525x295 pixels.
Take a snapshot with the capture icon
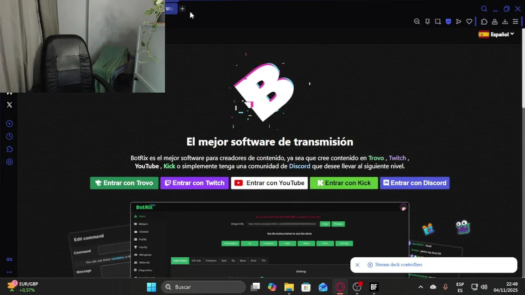(x=438, y=22)
